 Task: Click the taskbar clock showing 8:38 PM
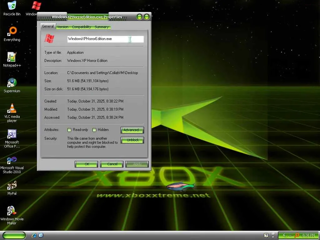pos(308,235)
